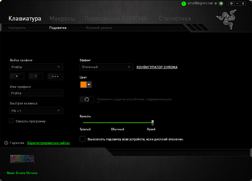This screenshot has height=181, width=252.
Task: Switch to the Макросы tab
Action: [62, 18]
